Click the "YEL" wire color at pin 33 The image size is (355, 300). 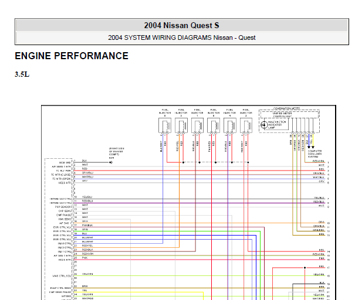(x=84, y=290)
